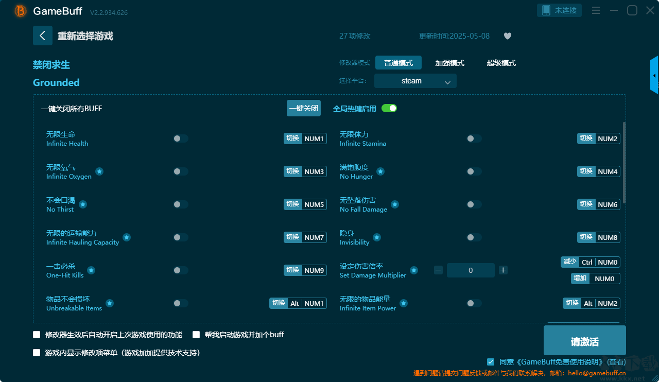The width and height of the screenshot is (659, 382).
Task: Switch to 超级模式 trainer mode
Action: pyautogui.click(x=501, y=63)
